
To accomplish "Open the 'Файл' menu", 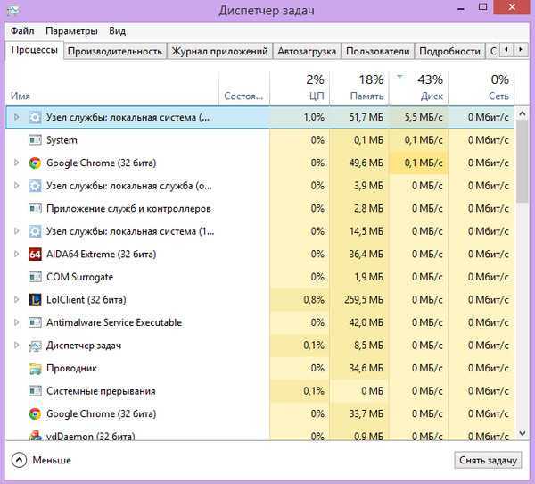I will pyautogui.click(x=22, y=31).
